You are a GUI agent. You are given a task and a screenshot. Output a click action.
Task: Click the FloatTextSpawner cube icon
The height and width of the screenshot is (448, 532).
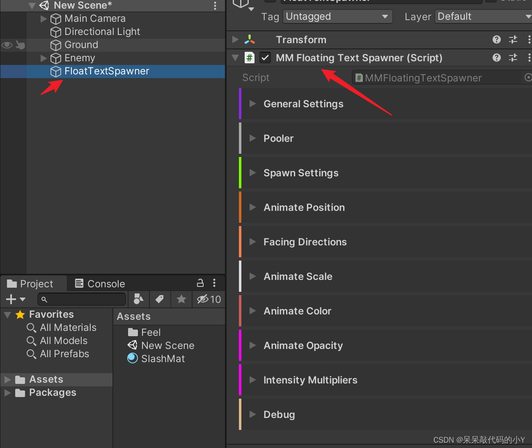tap(56, 72)
